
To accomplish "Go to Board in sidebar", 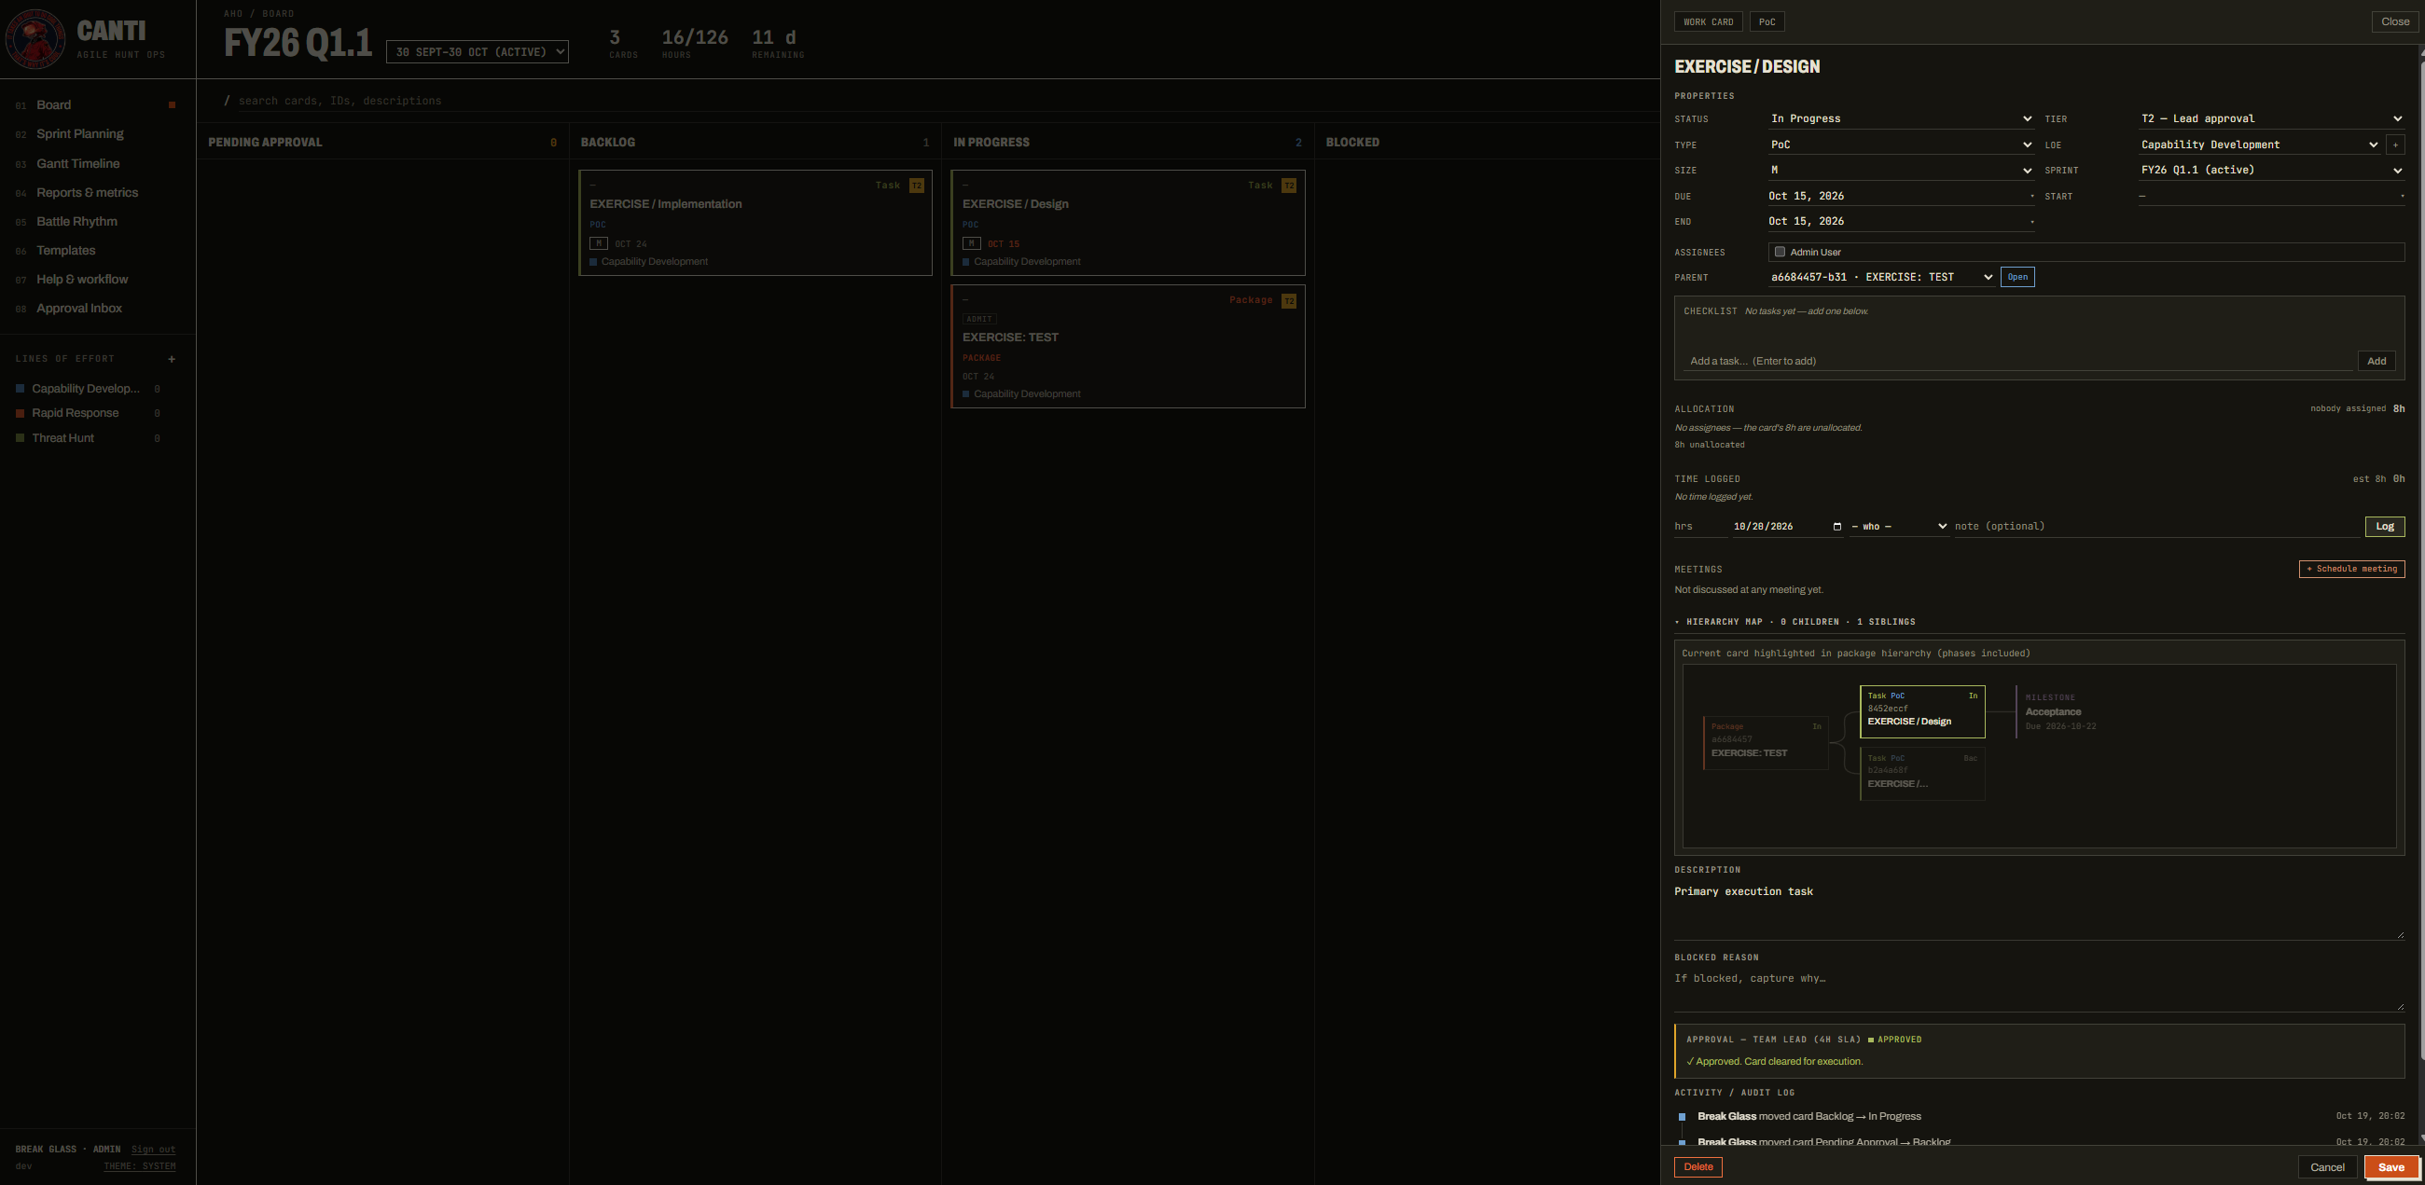I will [54, 104].
